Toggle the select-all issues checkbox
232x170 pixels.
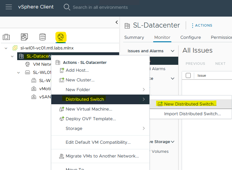pyautogui.click(x=188, y=75)
